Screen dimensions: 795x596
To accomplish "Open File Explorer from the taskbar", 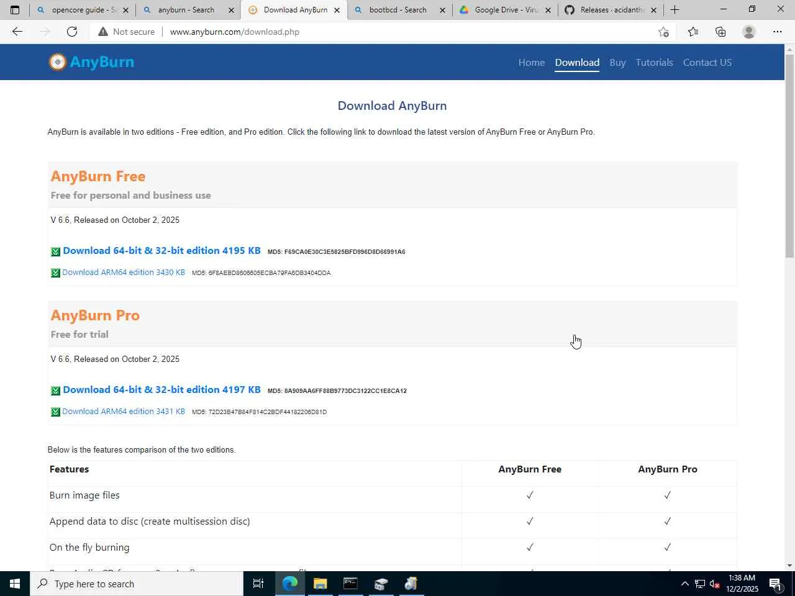I will pos(320,584).
